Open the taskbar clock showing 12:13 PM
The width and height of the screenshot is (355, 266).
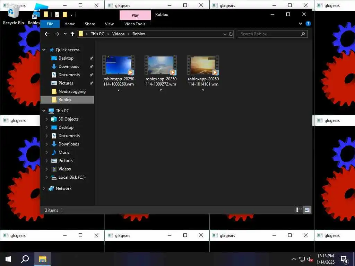(x=326, y=259)
